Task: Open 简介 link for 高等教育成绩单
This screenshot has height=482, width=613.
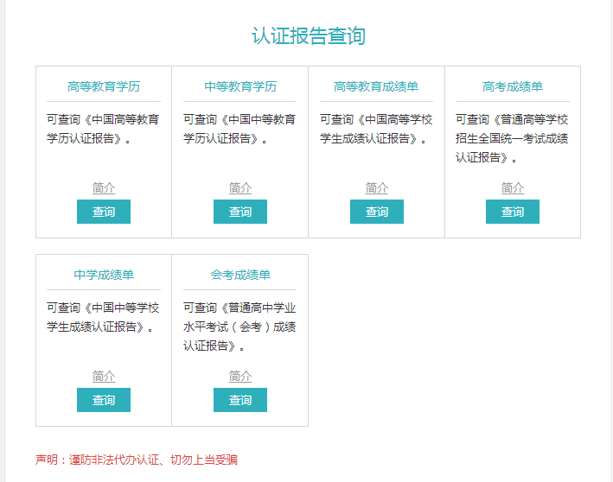Action: pyautogui.click(x=377, y=187)
